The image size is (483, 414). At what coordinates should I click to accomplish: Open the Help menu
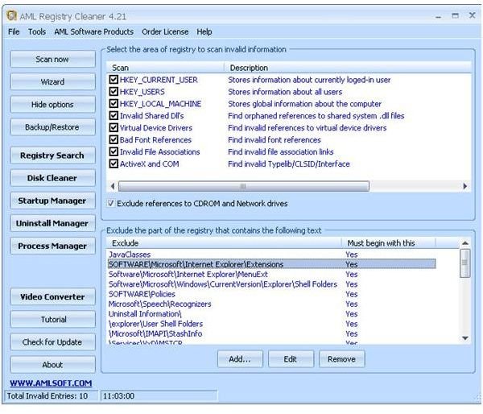pos(204,31)
